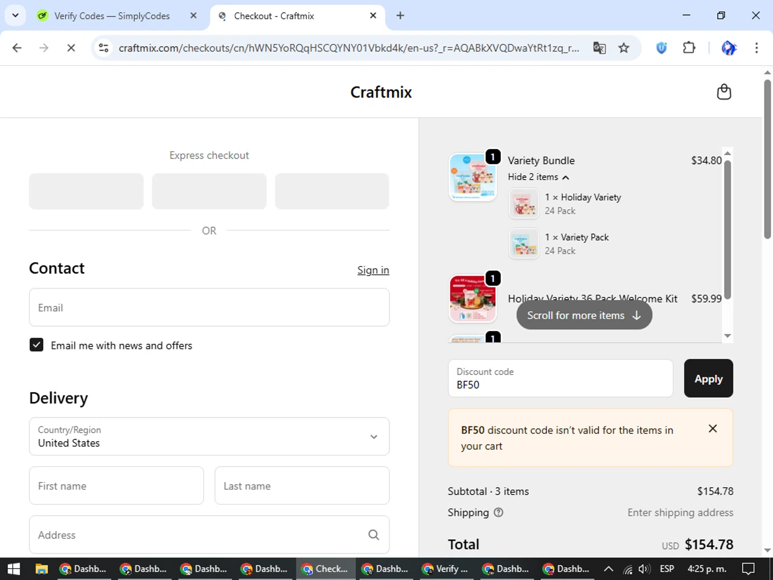This screenshot has width=773, height=580.
Task: Click the ESP language indicator
Action: pos(667,569)
